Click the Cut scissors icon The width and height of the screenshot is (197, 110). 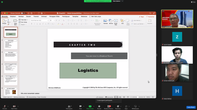tap(8, 20)
